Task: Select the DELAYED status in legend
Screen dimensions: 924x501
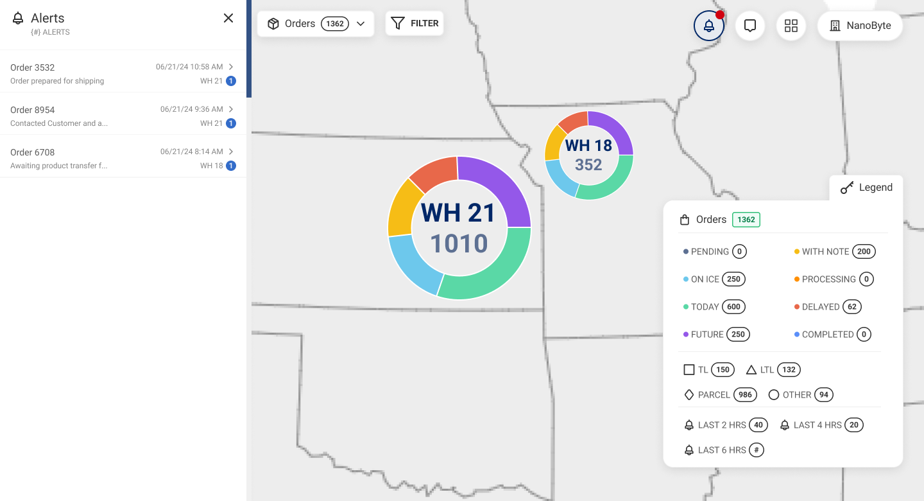Action: tap(820, 307)
